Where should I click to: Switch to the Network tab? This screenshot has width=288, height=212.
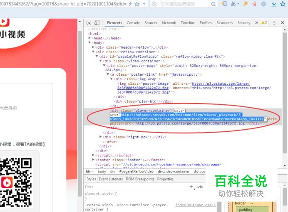pyautogui.click(x=169, y=23)
